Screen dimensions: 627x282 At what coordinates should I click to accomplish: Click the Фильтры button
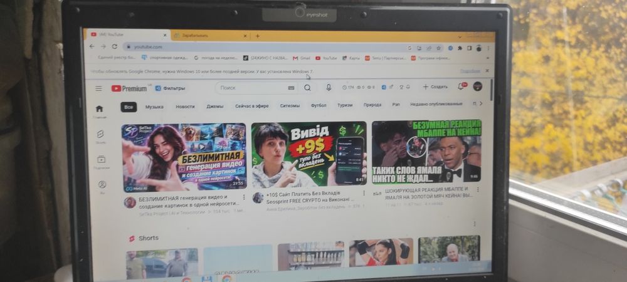pos(171,88)
